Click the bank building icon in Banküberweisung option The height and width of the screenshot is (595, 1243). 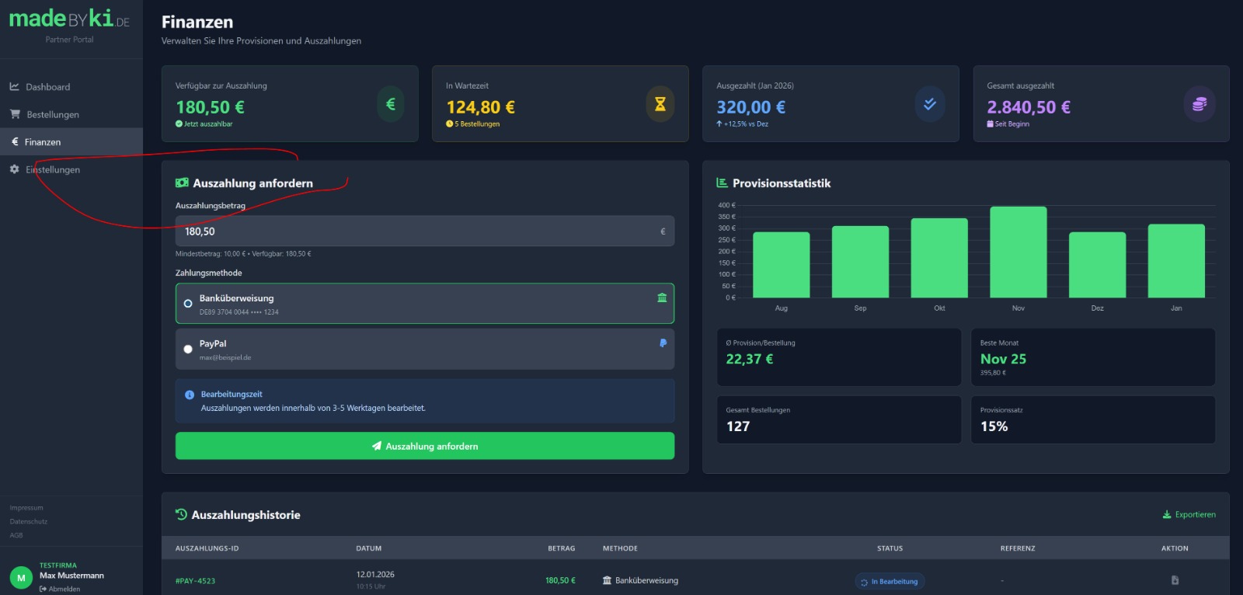(x=662, y=297)
